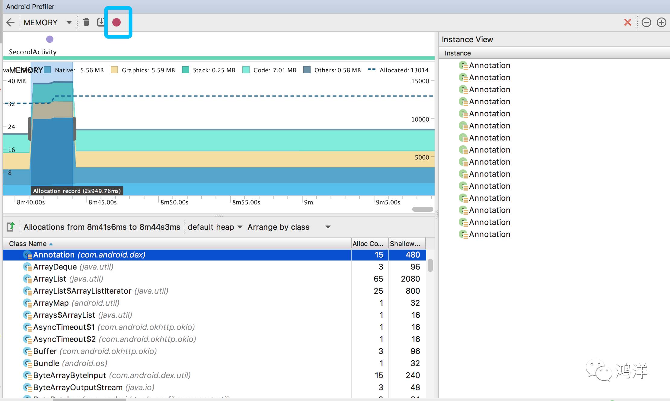Sort by Class Name column header

point(28,244)
